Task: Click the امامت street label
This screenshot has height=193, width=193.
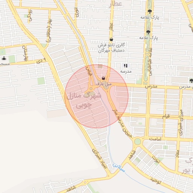Action: click(x=155, y=139)
